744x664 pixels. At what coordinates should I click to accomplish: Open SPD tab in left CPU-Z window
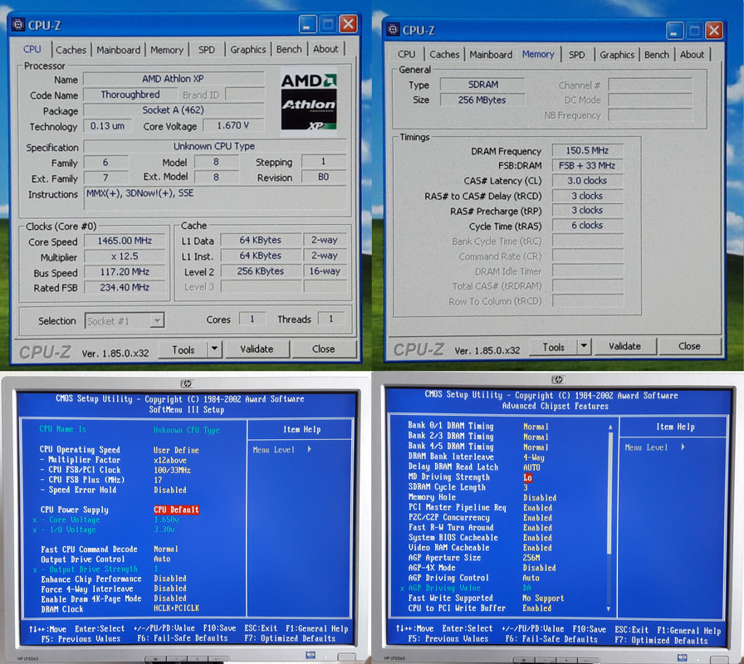(x=207, y=50)
